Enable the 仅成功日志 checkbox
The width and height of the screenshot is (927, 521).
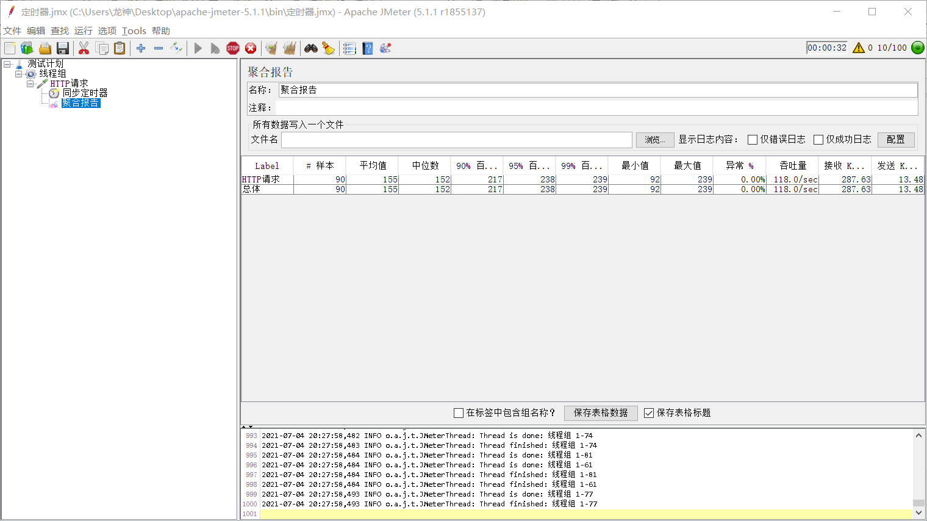coord(818,140)
